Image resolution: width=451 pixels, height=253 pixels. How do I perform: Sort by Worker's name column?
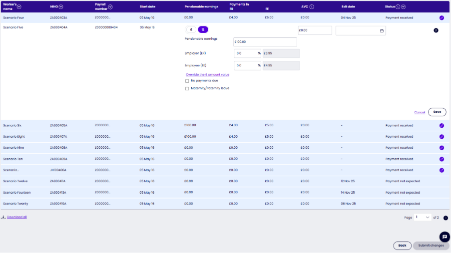click(x=19, y=5)
